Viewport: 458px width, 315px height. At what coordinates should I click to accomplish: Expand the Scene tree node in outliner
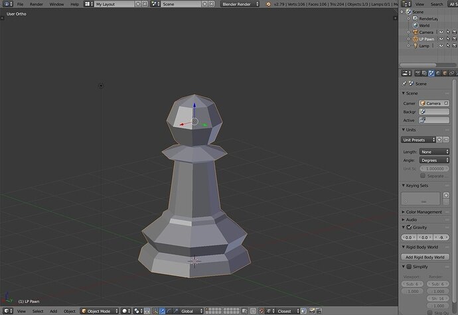402,12
